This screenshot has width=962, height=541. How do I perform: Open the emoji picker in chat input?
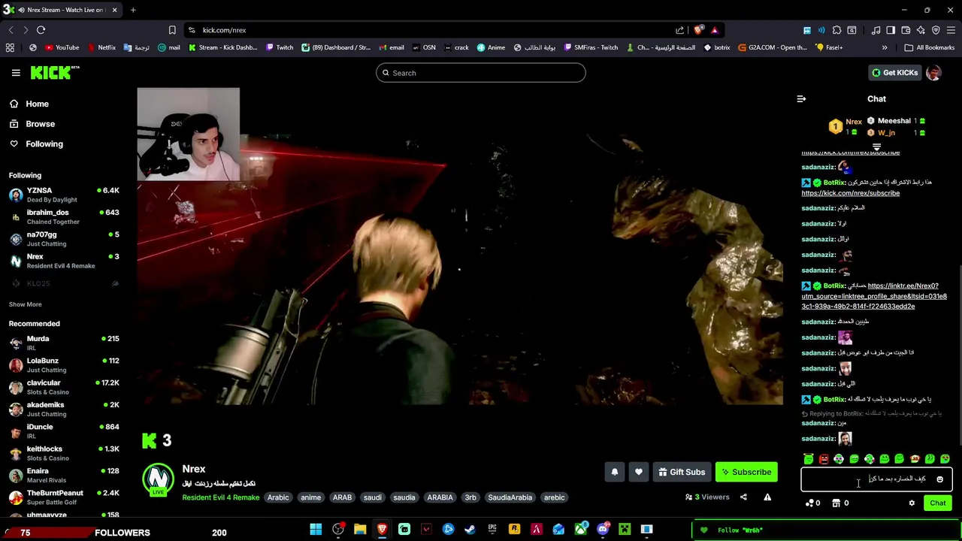[939, 479]
